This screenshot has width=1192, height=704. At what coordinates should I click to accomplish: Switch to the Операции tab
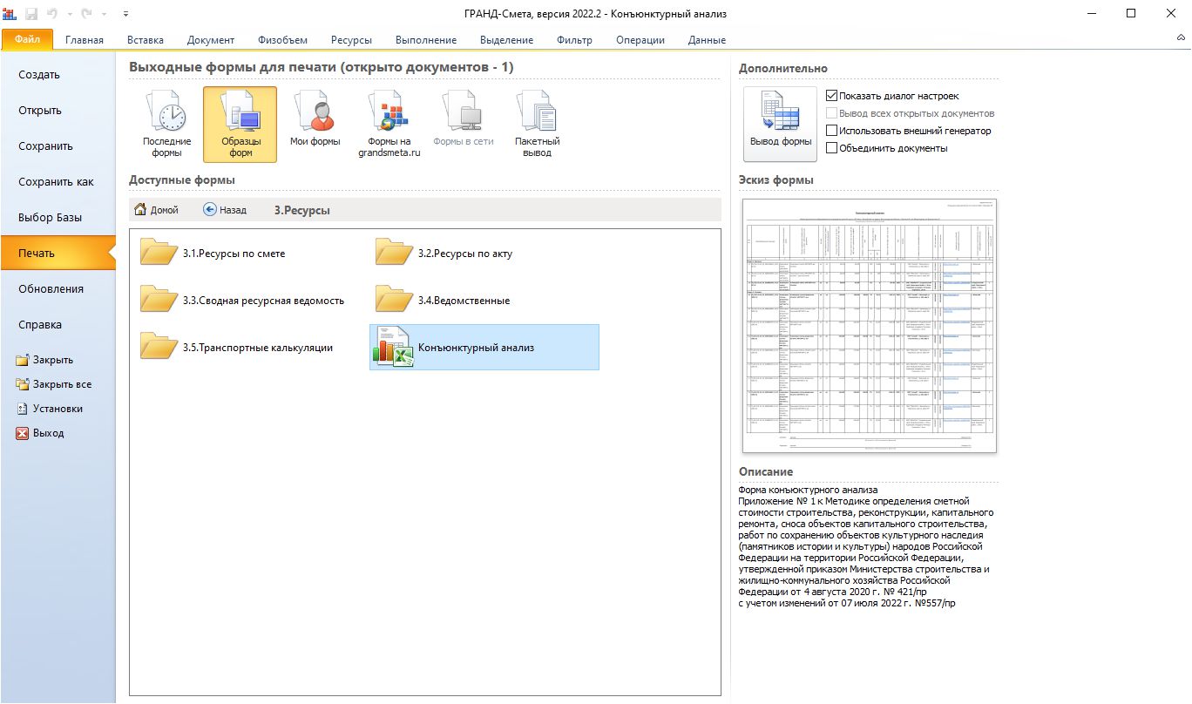(x=640, y=40)
